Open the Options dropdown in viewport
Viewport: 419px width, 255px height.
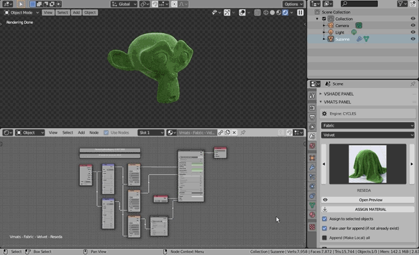click(294, 4)
